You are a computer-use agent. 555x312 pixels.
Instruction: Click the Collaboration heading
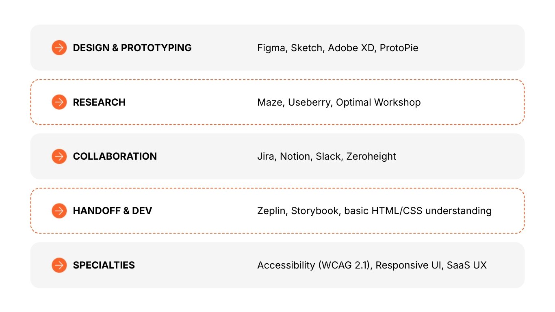[x=115, y=156]
